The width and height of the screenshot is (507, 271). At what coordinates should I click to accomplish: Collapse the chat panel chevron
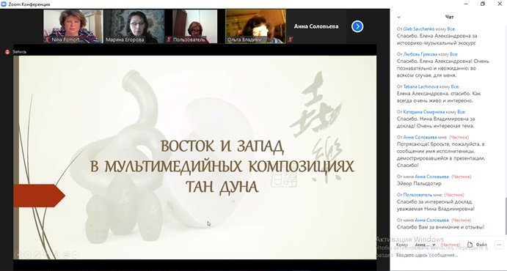point(398,17)
